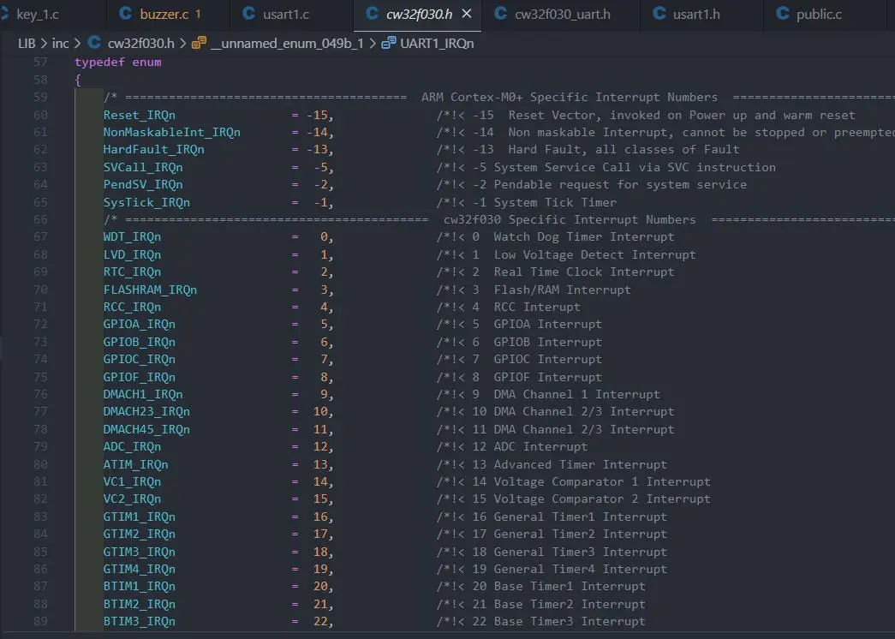Open the inc breadcrumb folder dropdown
Viewport: 895px width, 639px height.
click(60, 43)
